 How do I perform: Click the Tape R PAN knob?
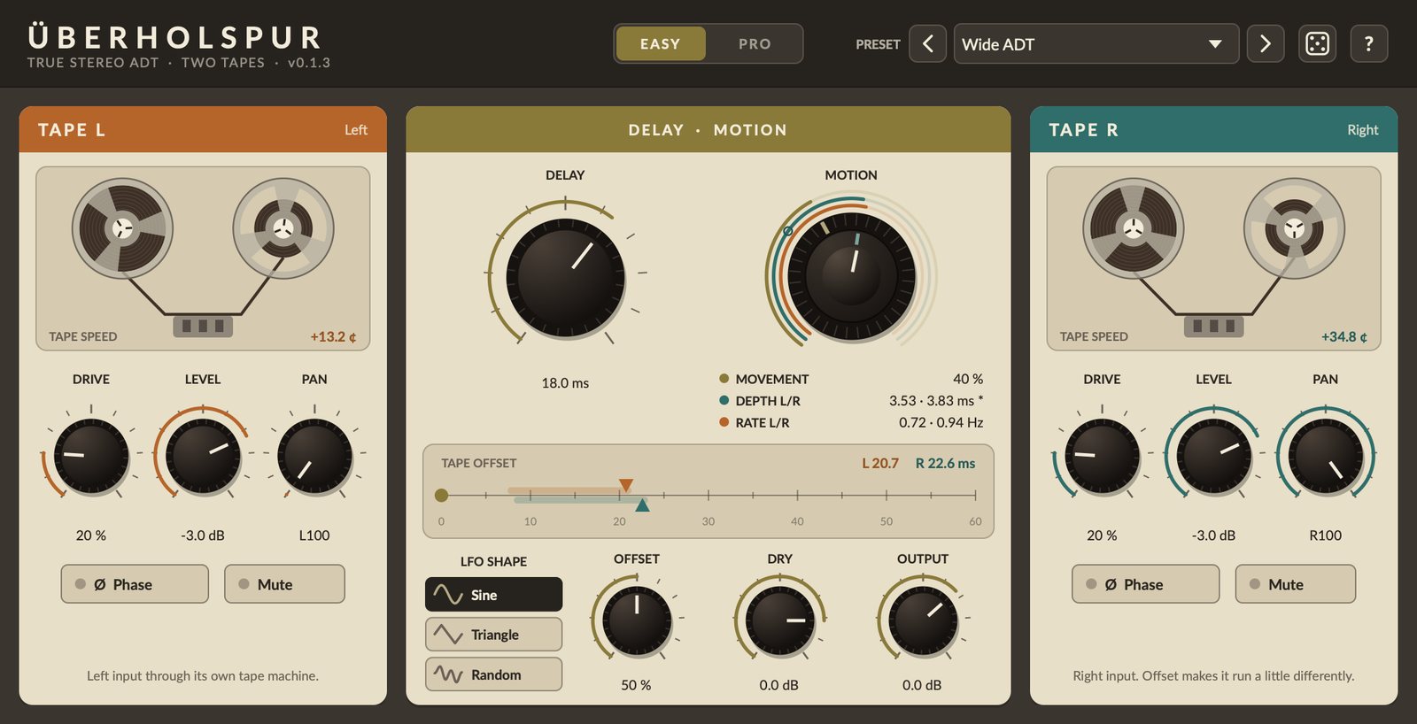[x=1325, y=457]
